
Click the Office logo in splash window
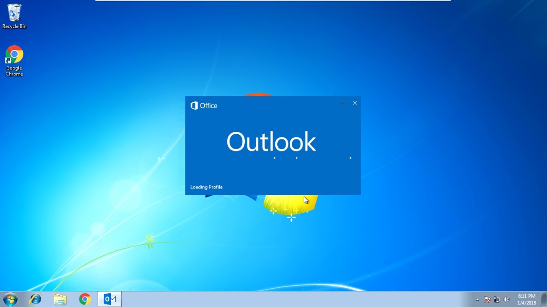point(204,106)
